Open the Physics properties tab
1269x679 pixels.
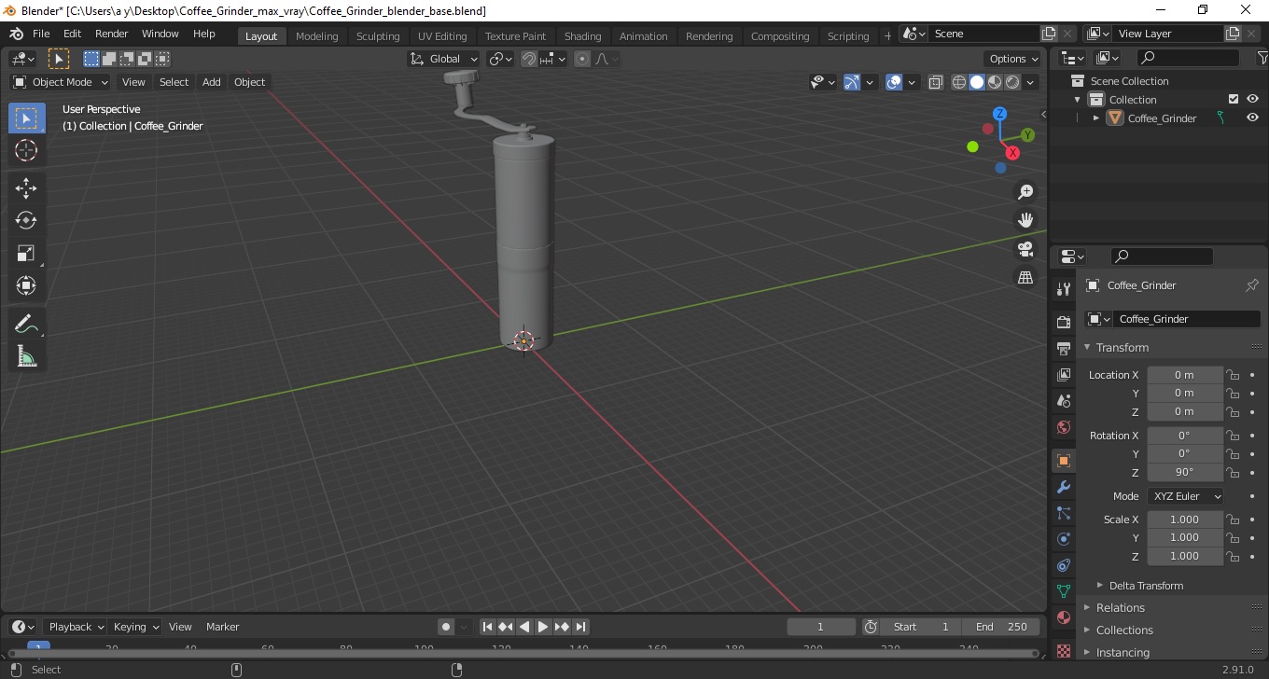click(x=1064, y=539)
